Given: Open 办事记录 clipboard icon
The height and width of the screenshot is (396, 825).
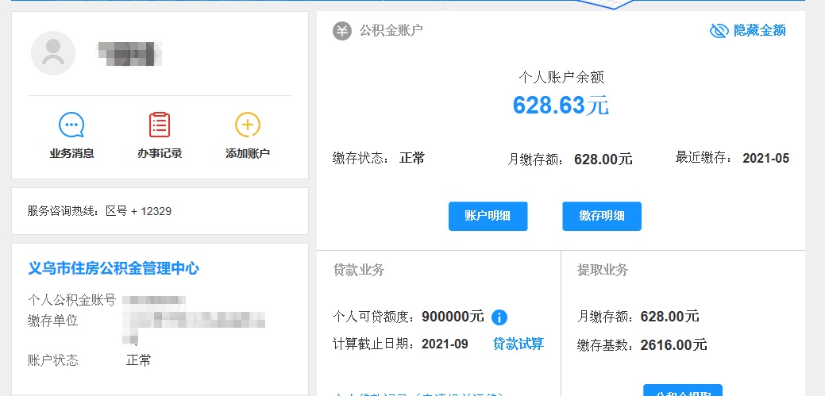Looking at the screenshot, I should pyautogui.click(x=160, y=125).
